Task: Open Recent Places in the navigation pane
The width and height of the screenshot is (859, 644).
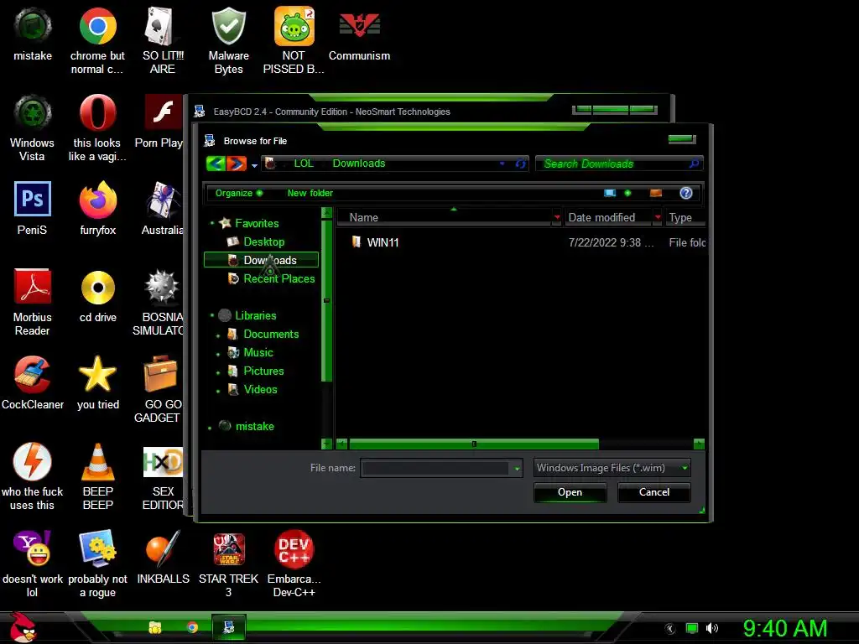Action: pyautogui.click(x=271, y=278)
